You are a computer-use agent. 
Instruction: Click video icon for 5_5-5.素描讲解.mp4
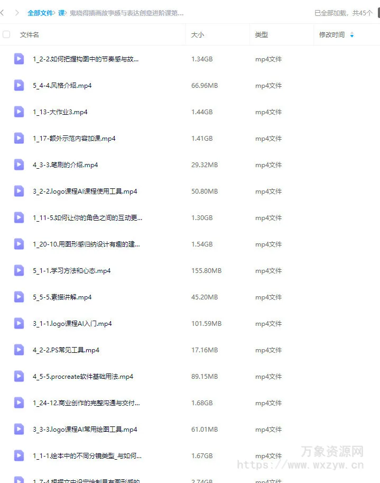[x=19, y=297]
